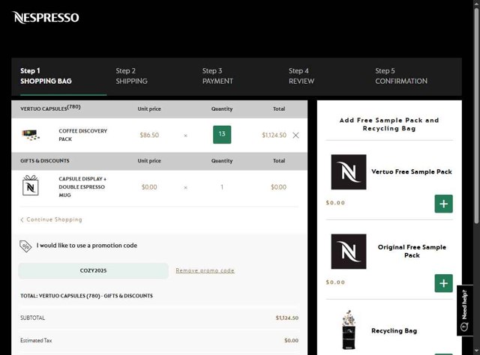The image size is (480, 355).
Task: Click the Recycling Bag title
Action: click(x=394, y=330)
